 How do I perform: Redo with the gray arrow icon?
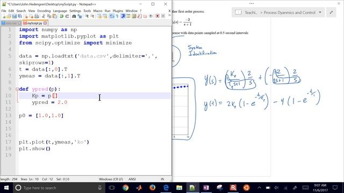(x=67, y=16)
